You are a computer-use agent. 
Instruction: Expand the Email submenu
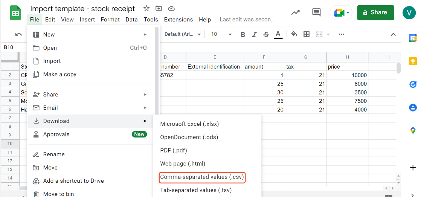click(90, 108)
